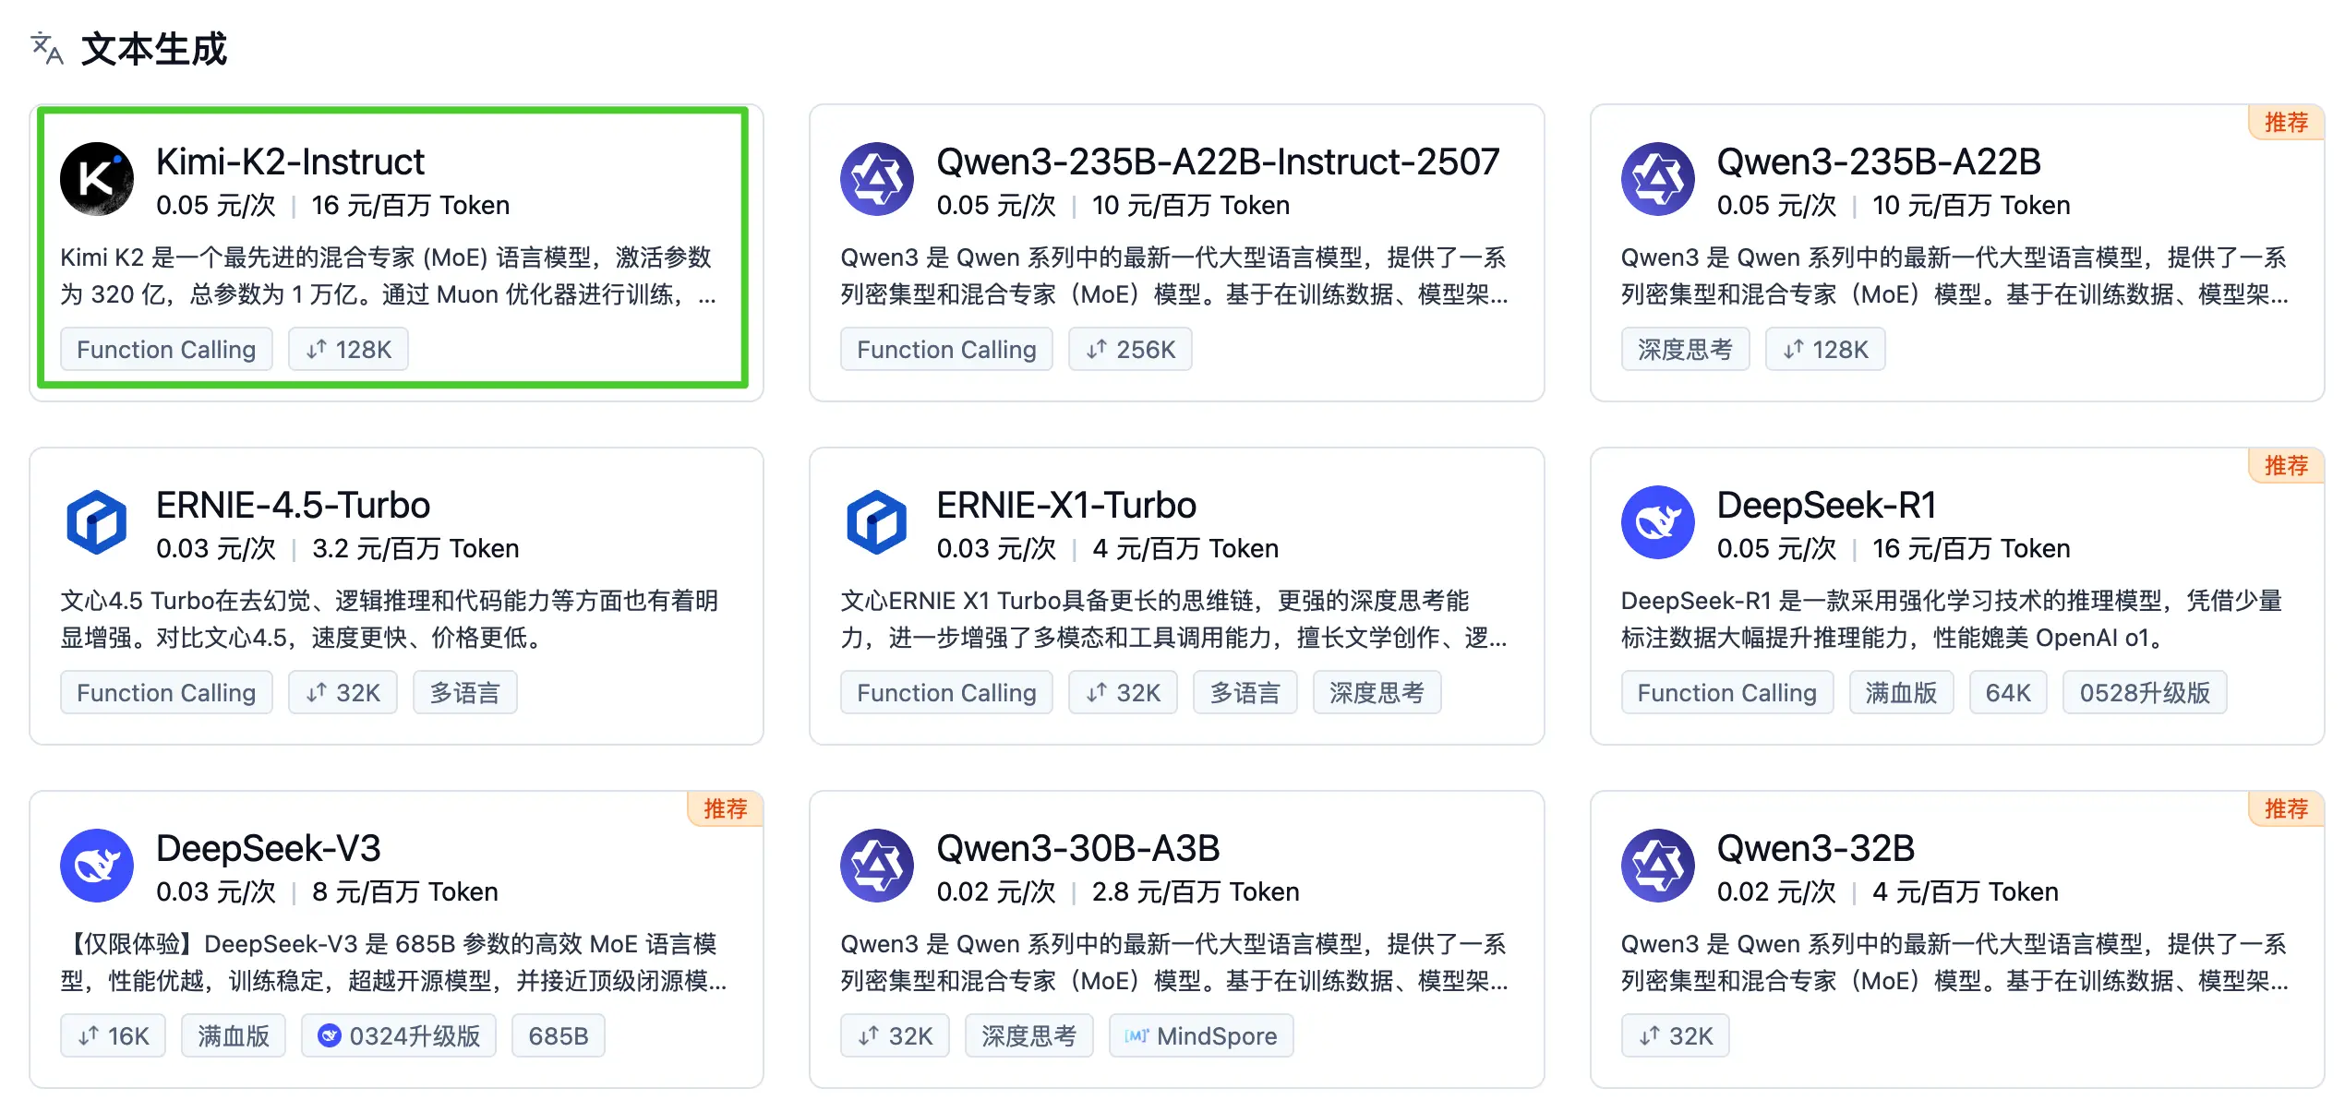Screen dimensions: 2345x1100
Task: Click the Qwen3-32B logo icon
Action: pyautogui.click(x=1658, y=866)
